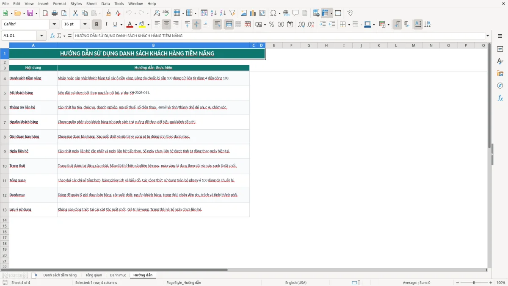This screenshot has width=508, height=286.
Task: Open Background Color dropdown arrow
Action: [148, 25]
